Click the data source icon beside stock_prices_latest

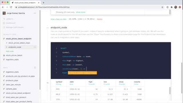[x=4, y=55]
